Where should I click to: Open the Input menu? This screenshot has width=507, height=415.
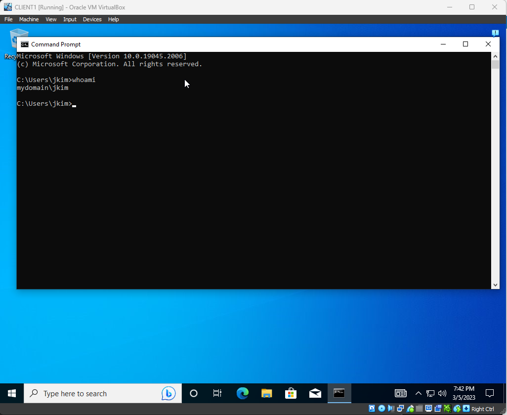[x=70, y=19]
